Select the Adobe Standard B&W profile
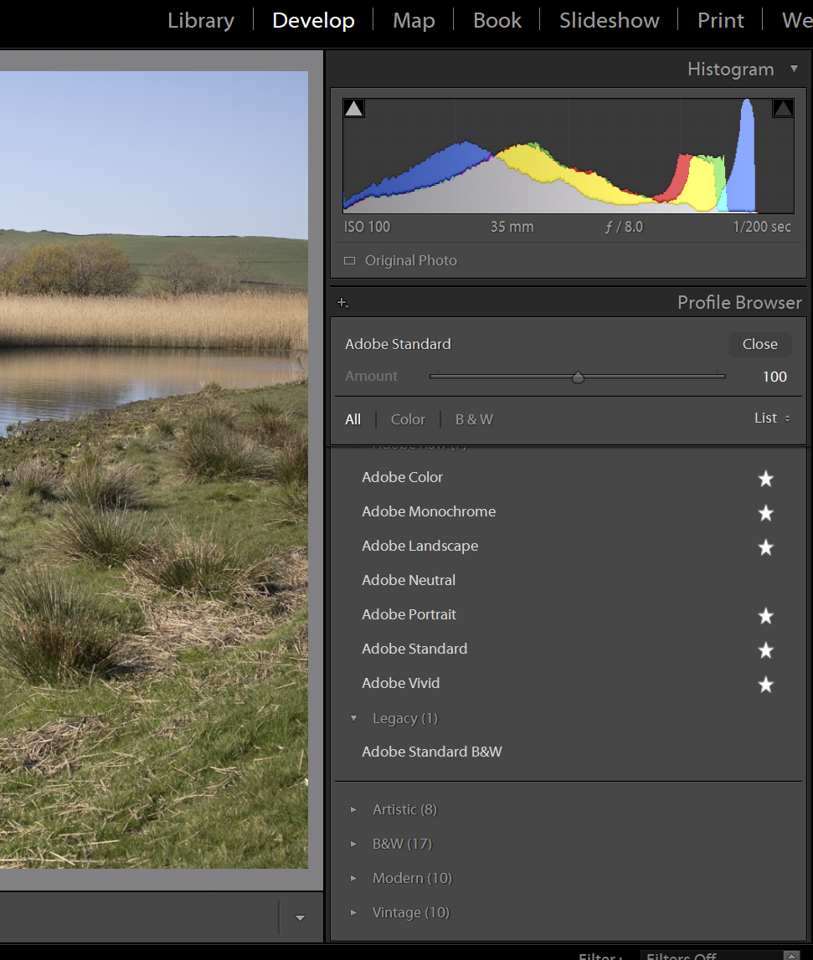Viewport: 813px width, 960px height. coord(432,752)
